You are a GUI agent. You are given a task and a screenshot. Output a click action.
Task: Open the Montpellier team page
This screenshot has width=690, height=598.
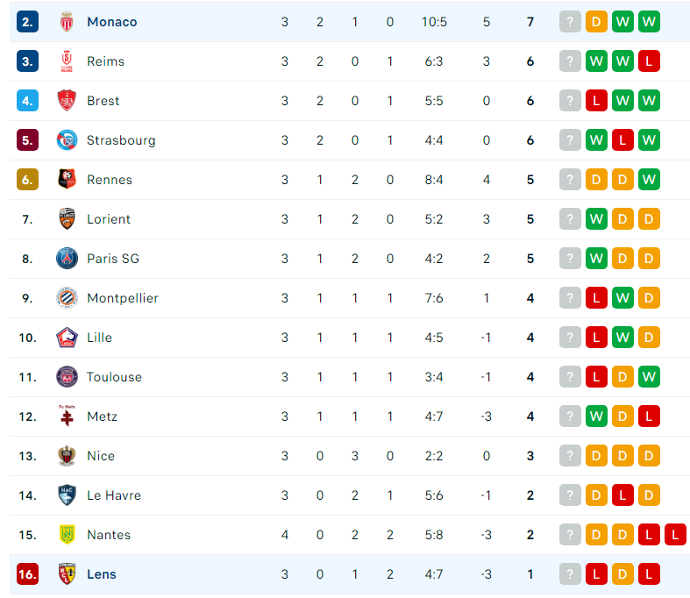tap(123, 298)
